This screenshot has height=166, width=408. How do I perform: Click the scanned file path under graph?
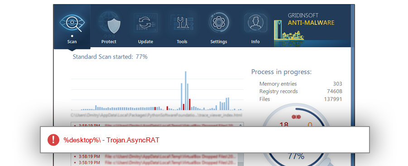[156, 115]
